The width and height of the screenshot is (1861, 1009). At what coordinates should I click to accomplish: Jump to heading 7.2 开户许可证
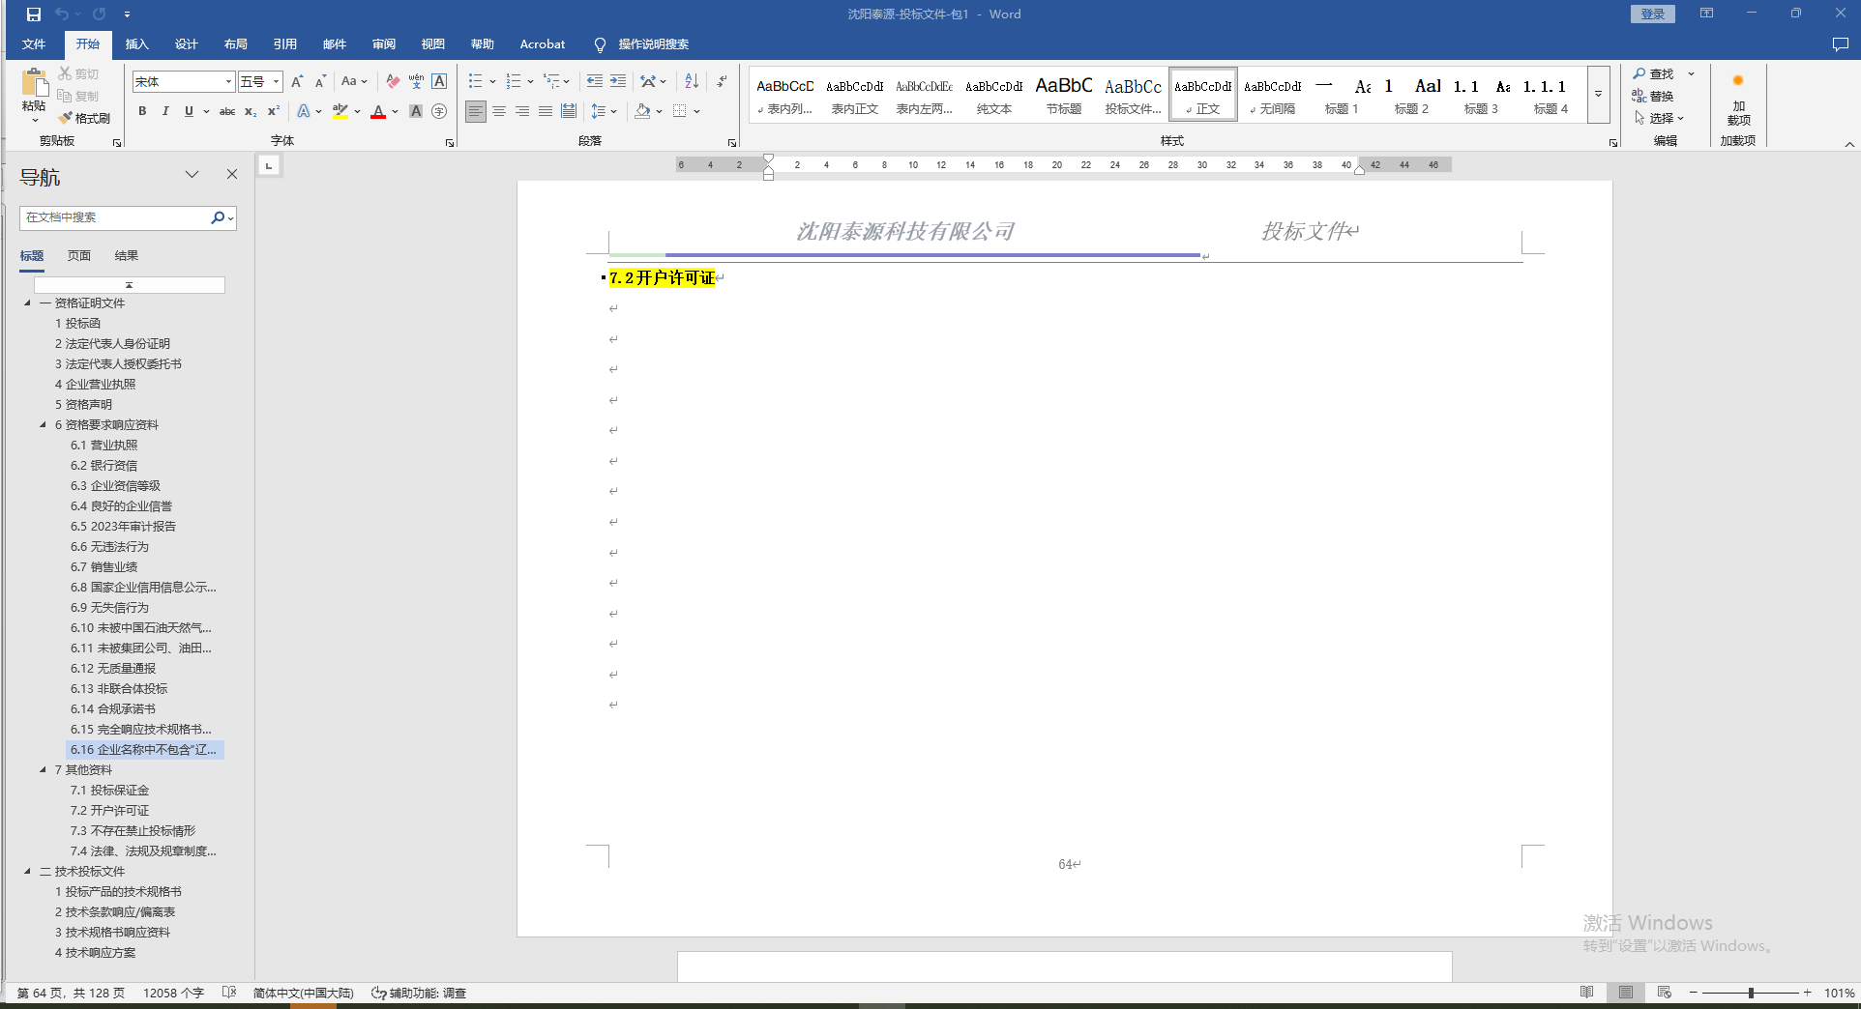tap(109, 811)
